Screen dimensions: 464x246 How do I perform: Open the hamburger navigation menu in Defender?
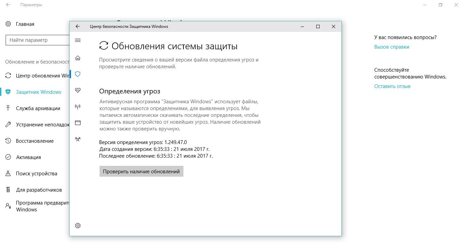point(78,40)
